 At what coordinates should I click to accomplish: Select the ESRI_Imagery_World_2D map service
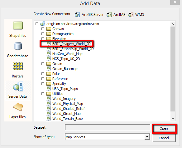71,44
